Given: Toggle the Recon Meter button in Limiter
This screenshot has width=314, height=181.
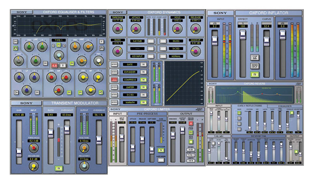Looking at the screenshot, I should (190, 123).
